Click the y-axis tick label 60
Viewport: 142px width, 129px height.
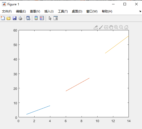15,30
